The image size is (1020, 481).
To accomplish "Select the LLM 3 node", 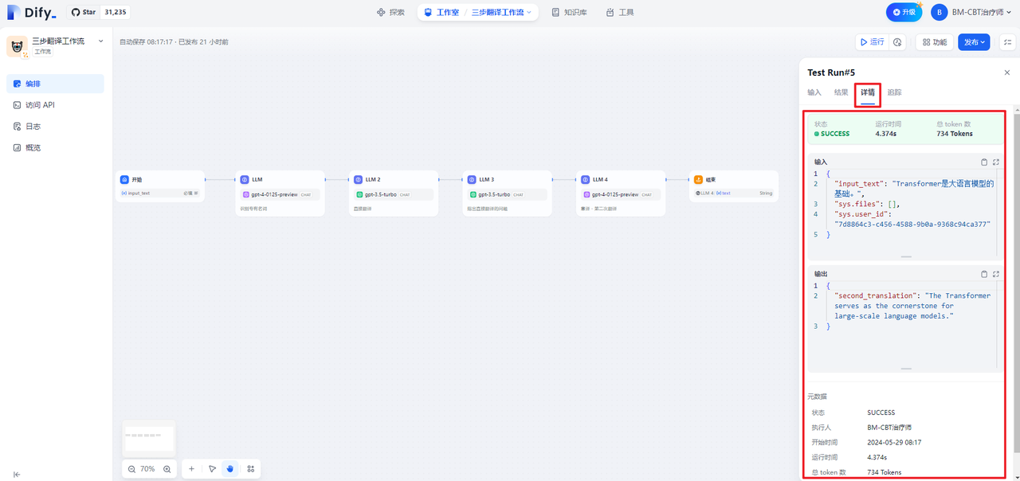I will pos(508,194).
